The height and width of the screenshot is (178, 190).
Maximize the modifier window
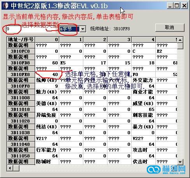click(177, 6)
